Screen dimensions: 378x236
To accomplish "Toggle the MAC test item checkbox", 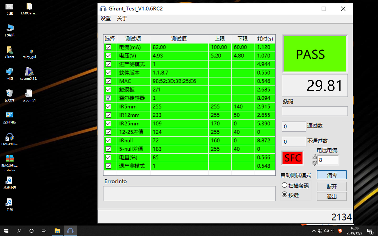I will click(x=108, y=81).
